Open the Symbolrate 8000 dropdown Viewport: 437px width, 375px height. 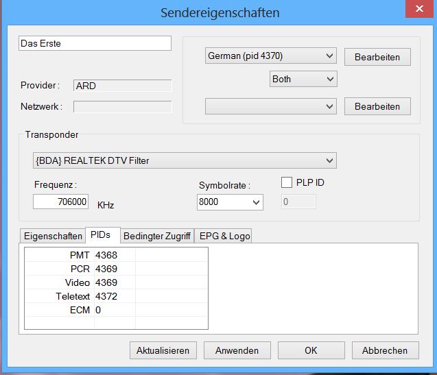[x=230, y=202]
